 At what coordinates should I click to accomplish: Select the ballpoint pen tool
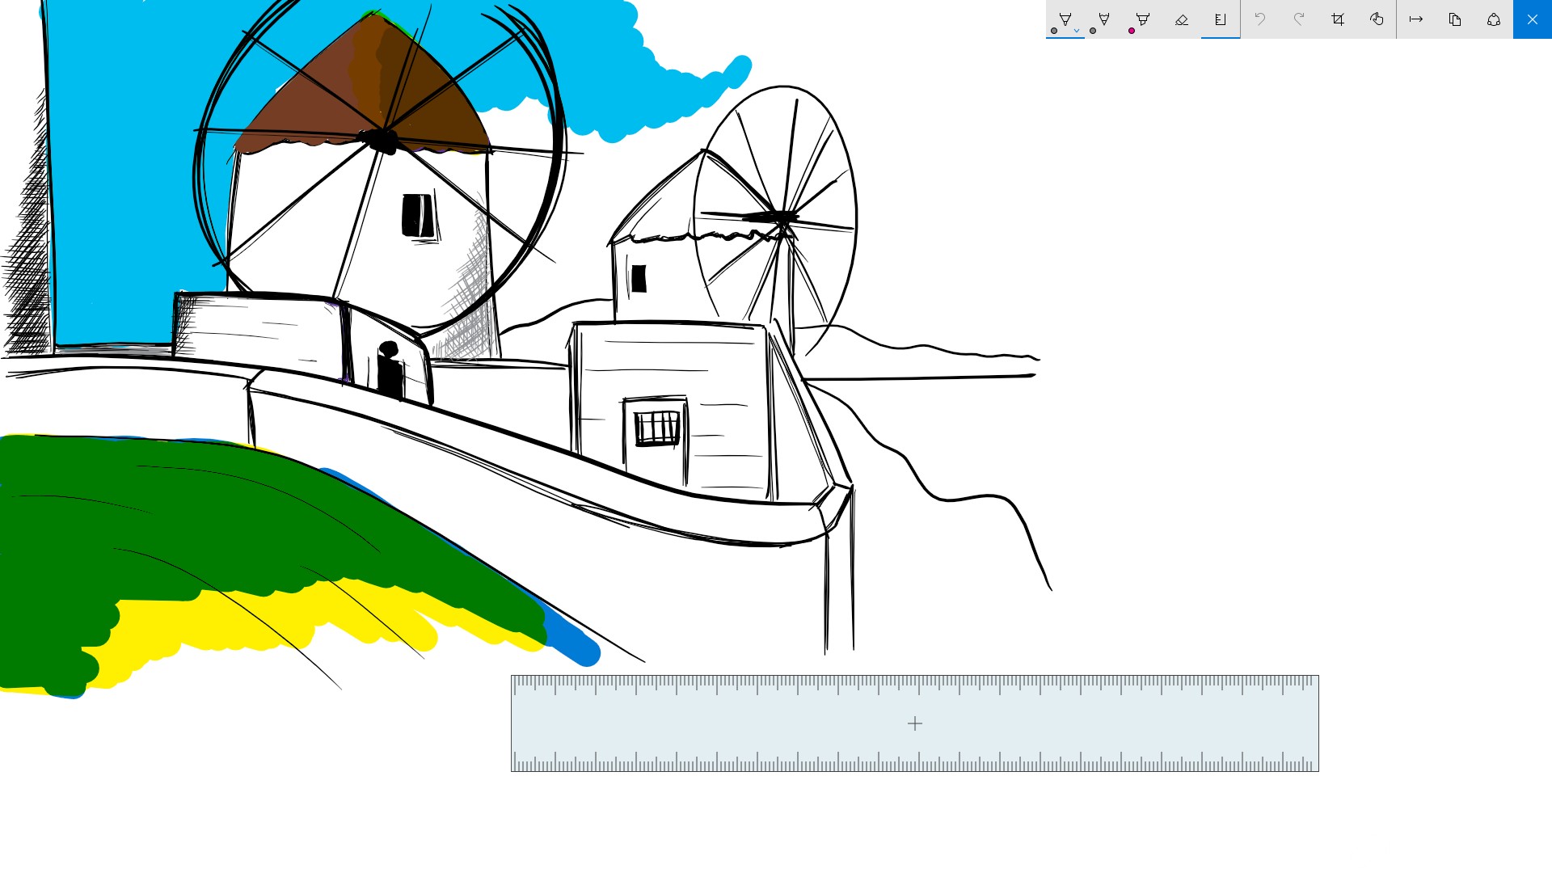[x=1065, y=19]
